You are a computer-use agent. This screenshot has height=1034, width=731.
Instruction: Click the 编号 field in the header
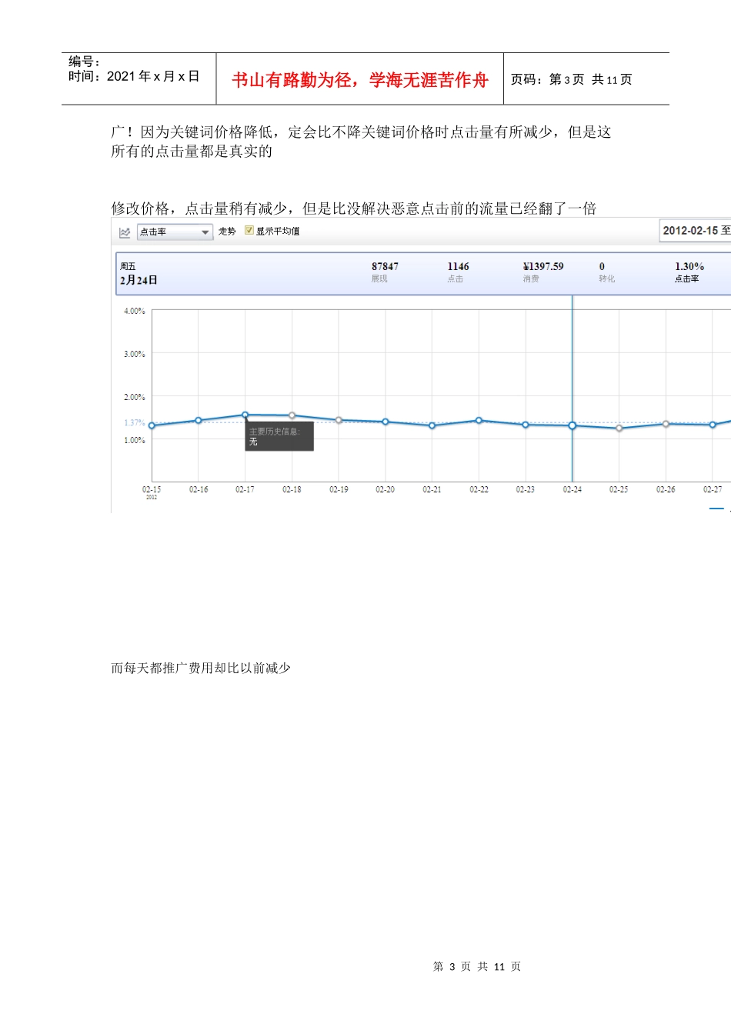point(84,62)
